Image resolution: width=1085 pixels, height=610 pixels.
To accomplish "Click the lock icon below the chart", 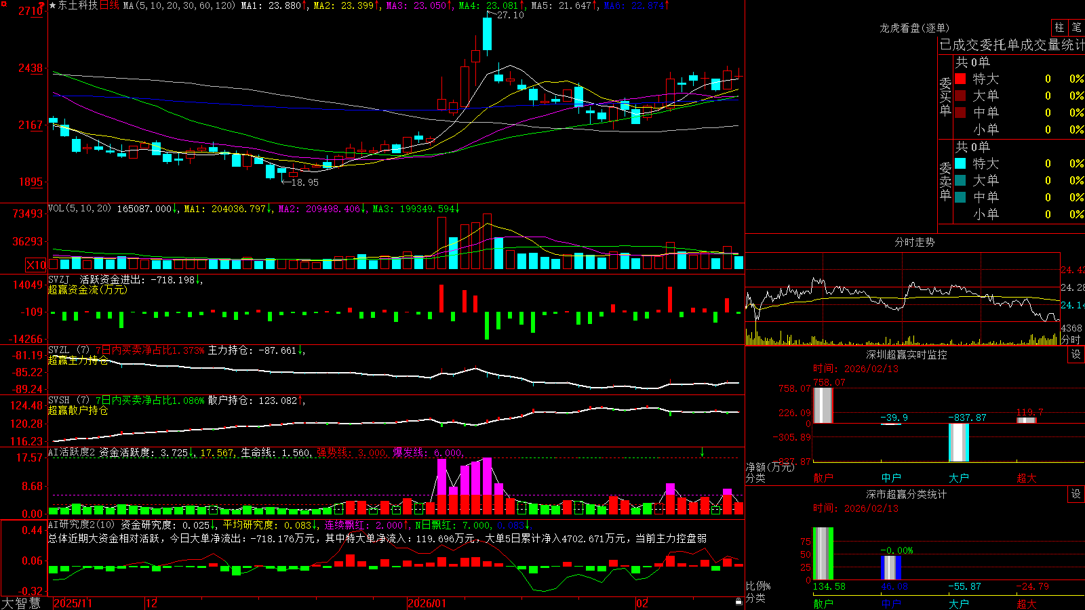I will coord(739,602).
